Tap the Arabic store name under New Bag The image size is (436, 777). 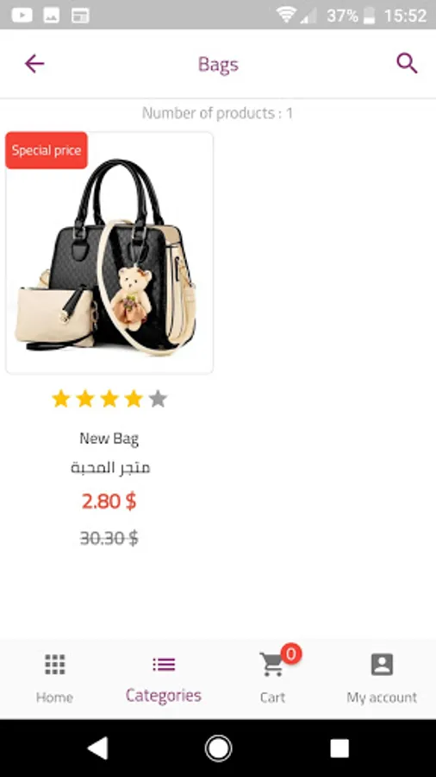[109, 468]
